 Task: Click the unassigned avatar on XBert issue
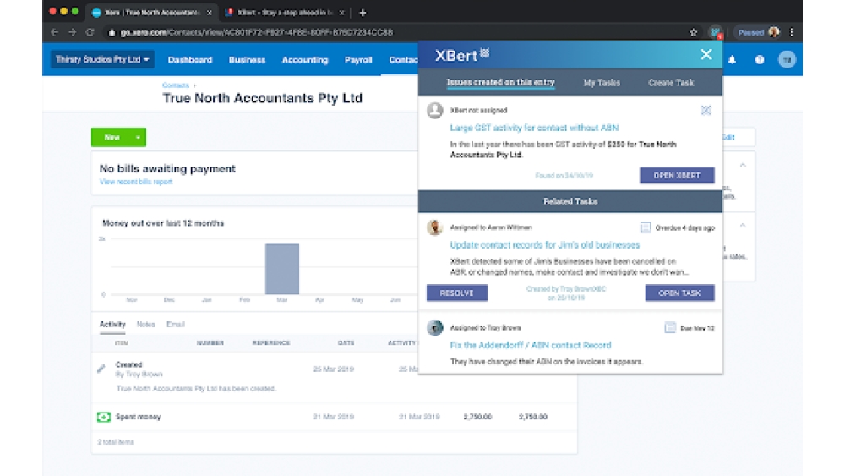pos(435,111)
